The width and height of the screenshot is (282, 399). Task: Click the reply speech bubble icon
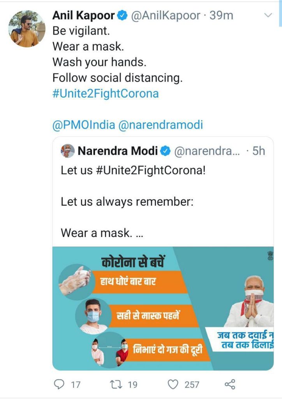pos(58,384)
